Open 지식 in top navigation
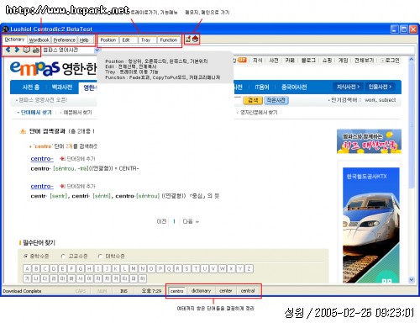The height and width of the screenshot is (323, 420). click(x=258, y=61)
